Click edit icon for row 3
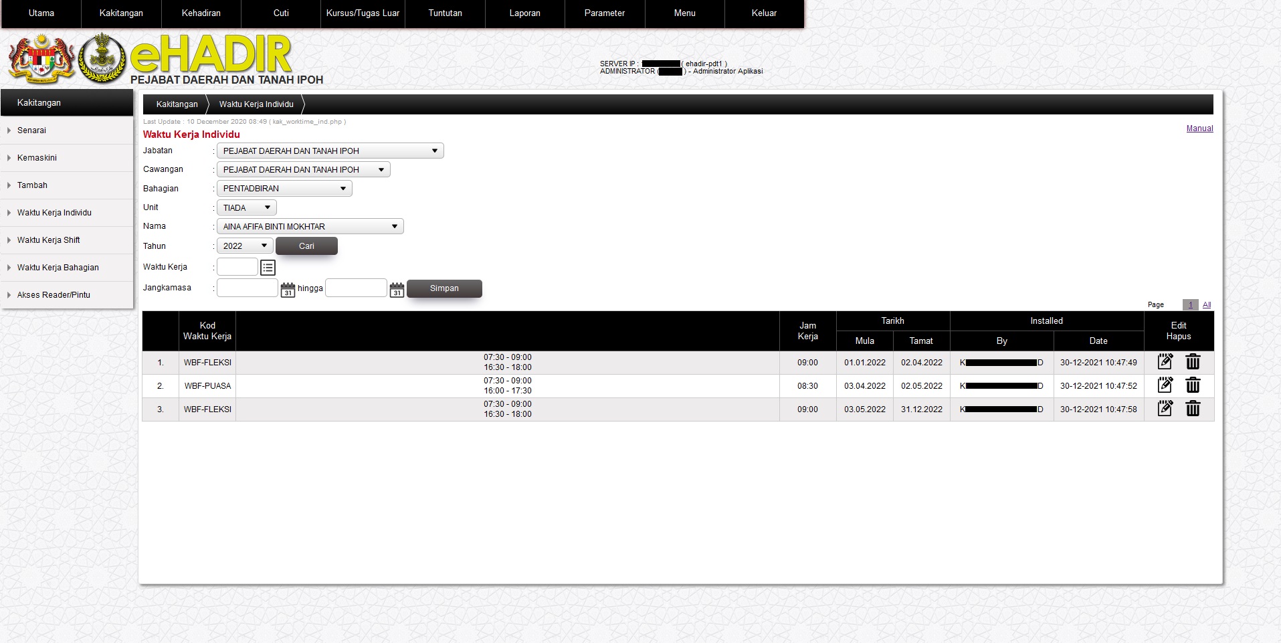 [1165, 409]
